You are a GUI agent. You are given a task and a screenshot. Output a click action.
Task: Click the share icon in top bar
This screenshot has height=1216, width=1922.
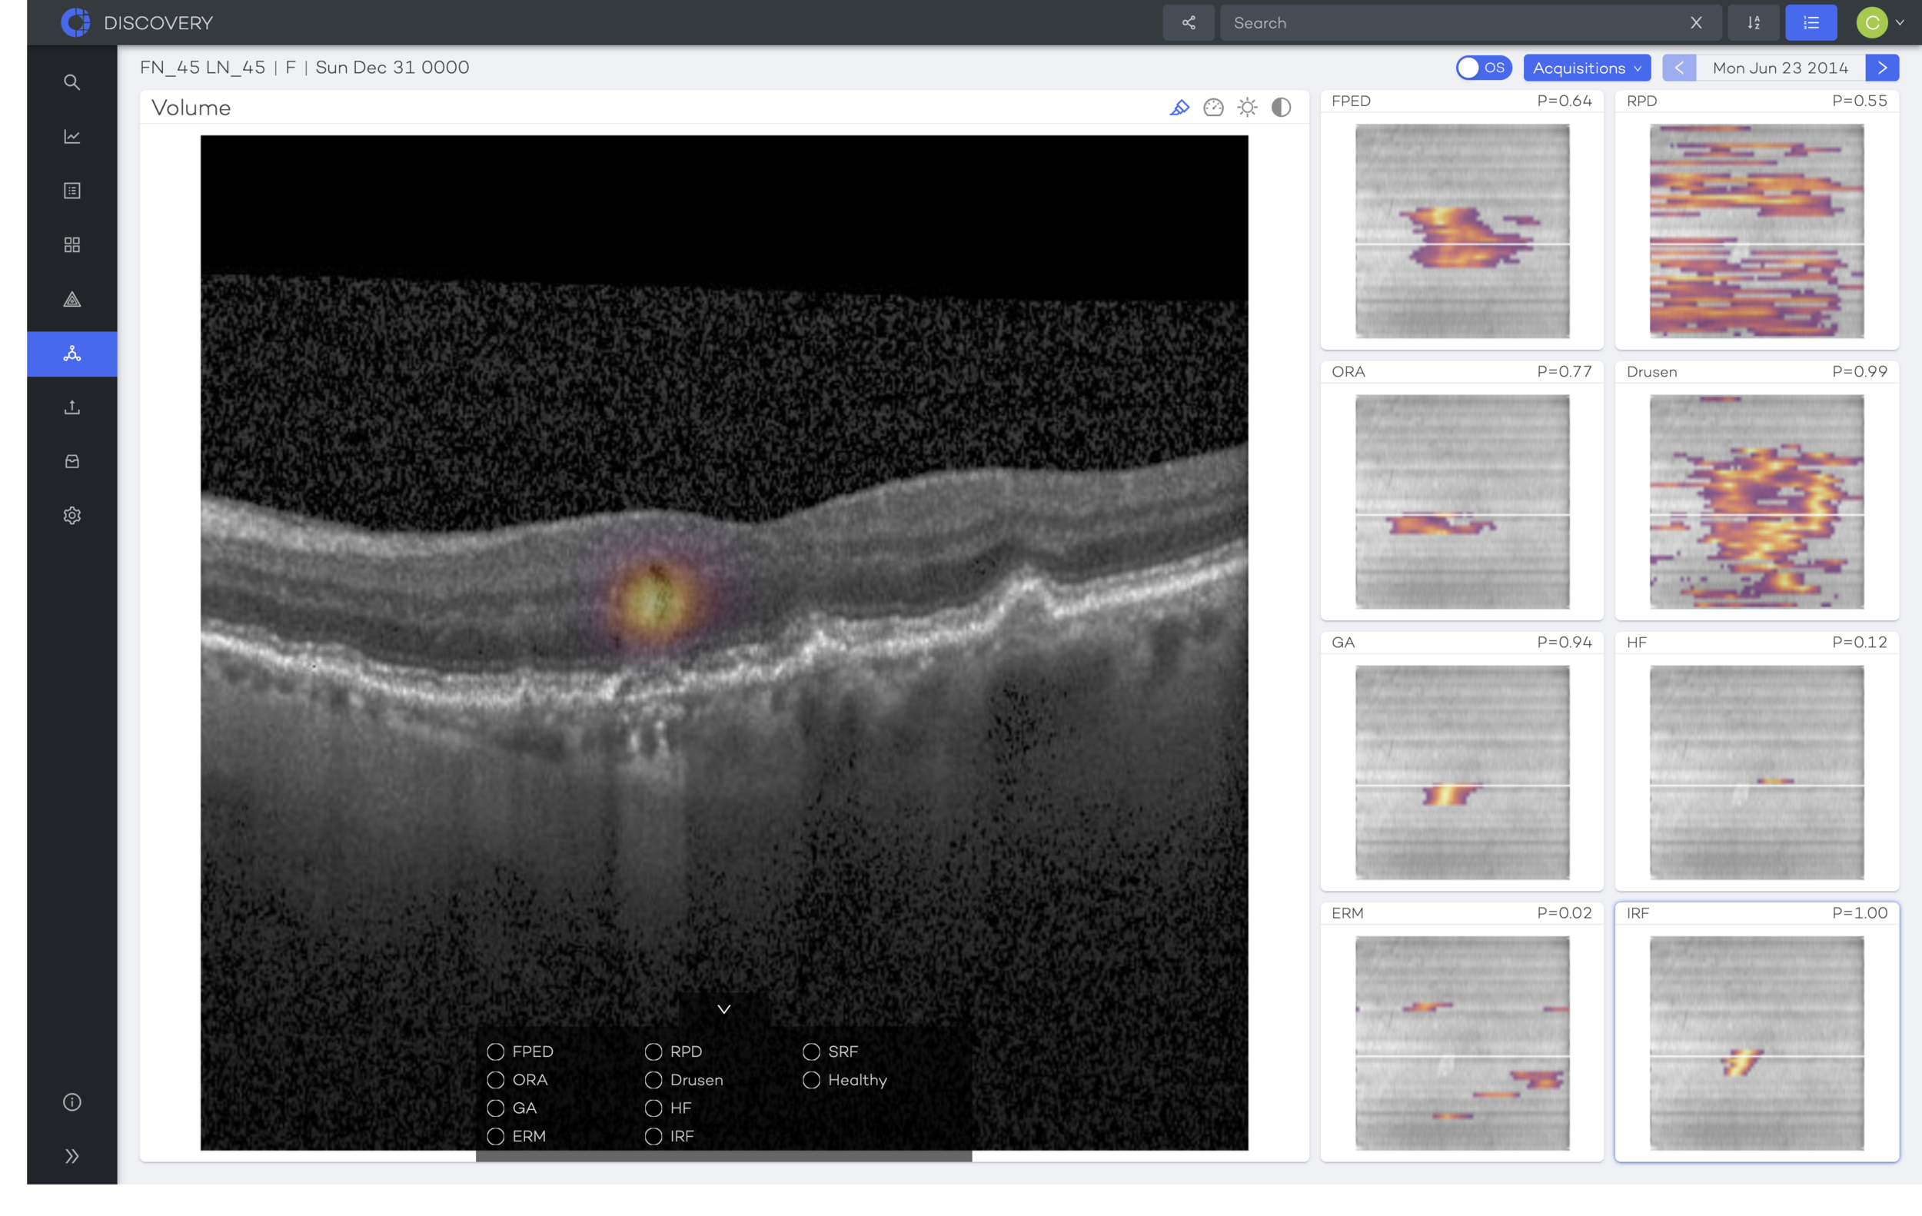click(1189, 22)
